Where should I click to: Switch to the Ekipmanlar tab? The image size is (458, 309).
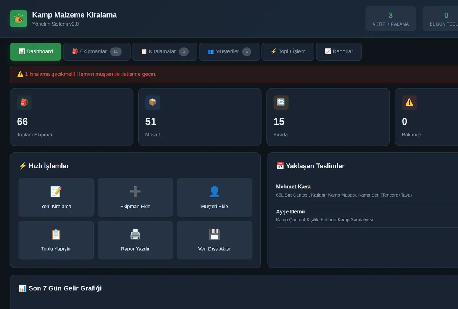[97, 51]
